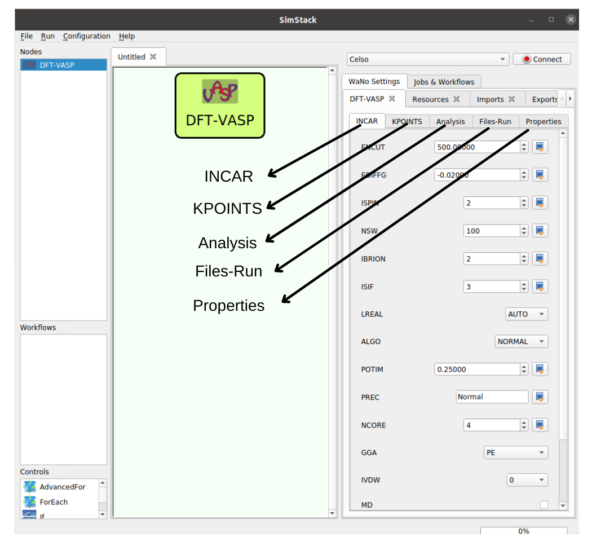Select the AdvancedFor control icon
The height and width of the screenshot is (550, 592).
[29, 486]
